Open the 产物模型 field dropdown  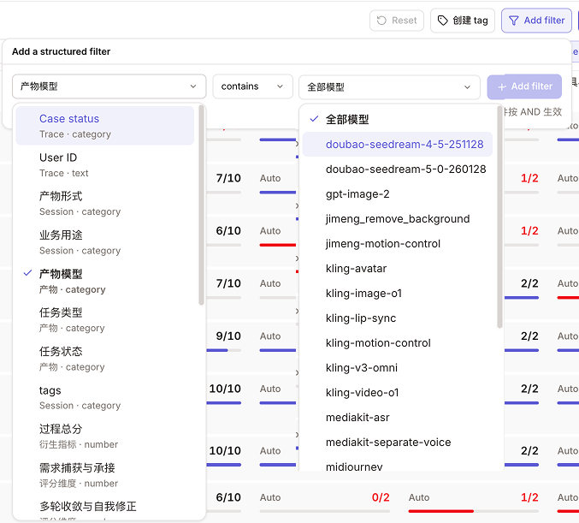pos(109,86)
